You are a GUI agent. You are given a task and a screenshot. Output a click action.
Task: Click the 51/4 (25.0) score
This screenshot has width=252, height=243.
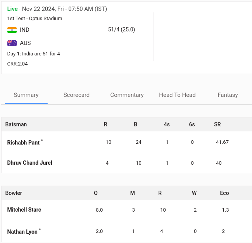[121, 29]
